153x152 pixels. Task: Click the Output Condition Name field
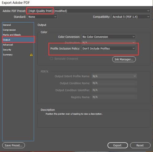pyautogui.click(x=114, y=83)
